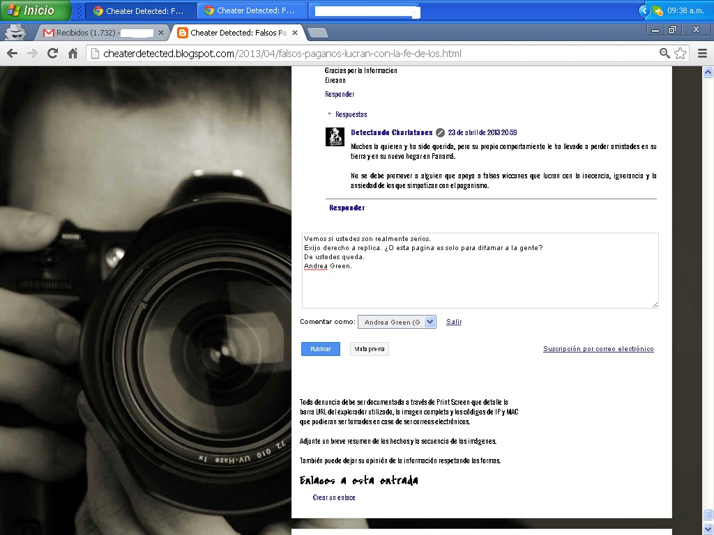Open the Chrome menu hamburger icon
This screenshot has width=714, height=535.
coord(702,53)
